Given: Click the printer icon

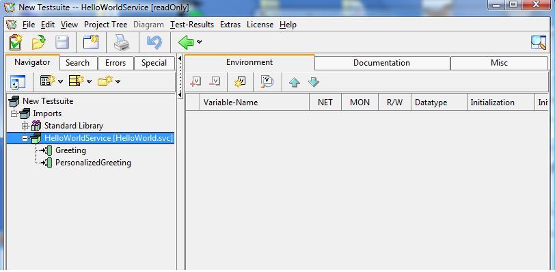Looking at the screenshot, I should (122, 42).
